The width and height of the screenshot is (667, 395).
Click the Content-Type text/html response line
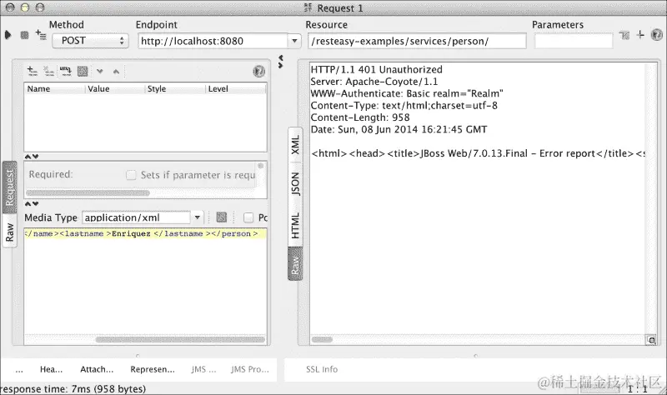(404, 105)
